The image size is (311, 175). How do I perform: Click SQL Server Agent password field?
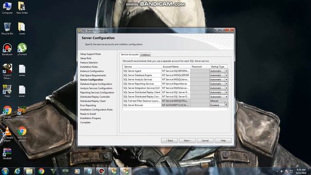tap(200, 71)
